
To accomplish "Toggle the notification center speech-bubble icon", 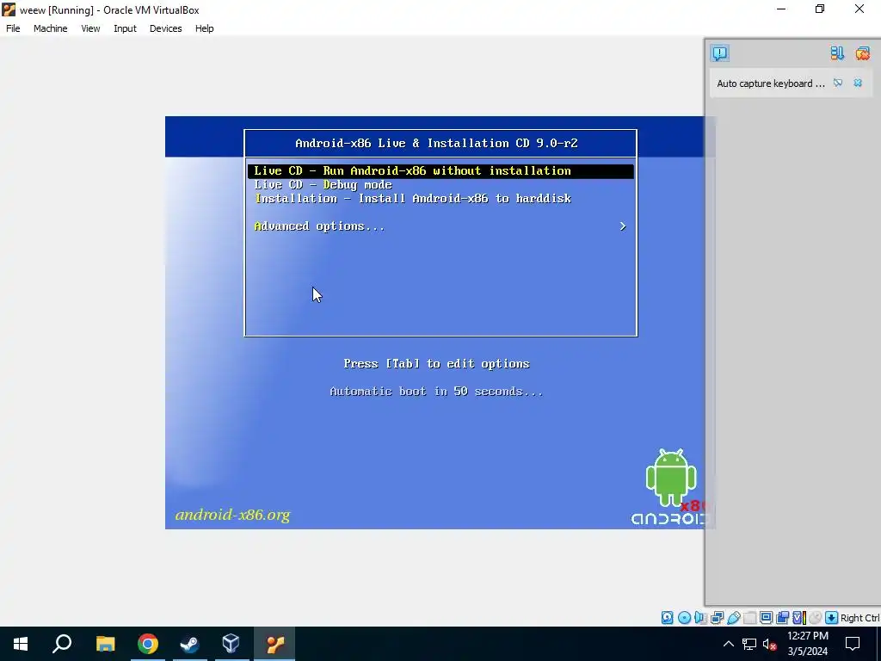I will click(x=720, y=53).
